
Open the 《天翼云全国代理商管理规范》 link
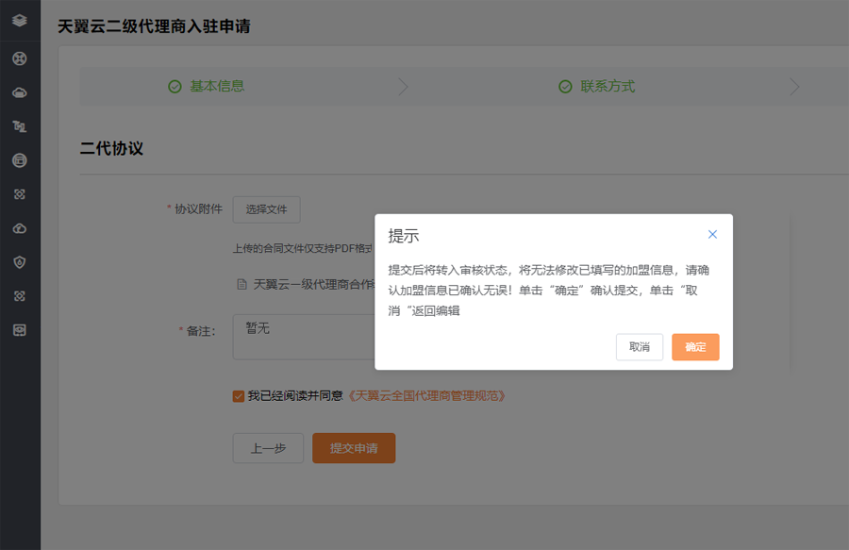coord(426,396)
